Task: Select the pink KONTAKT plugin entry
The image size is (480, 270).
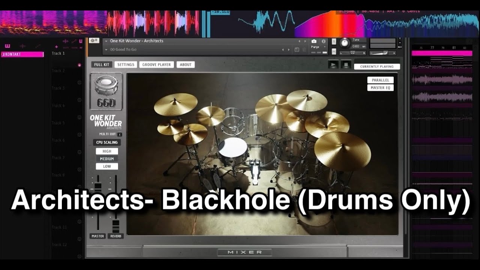Action: point(22,54)
